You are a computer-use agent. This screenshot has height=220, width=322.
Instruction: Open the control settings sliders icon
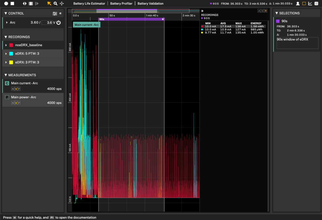(x=55, y=13)
